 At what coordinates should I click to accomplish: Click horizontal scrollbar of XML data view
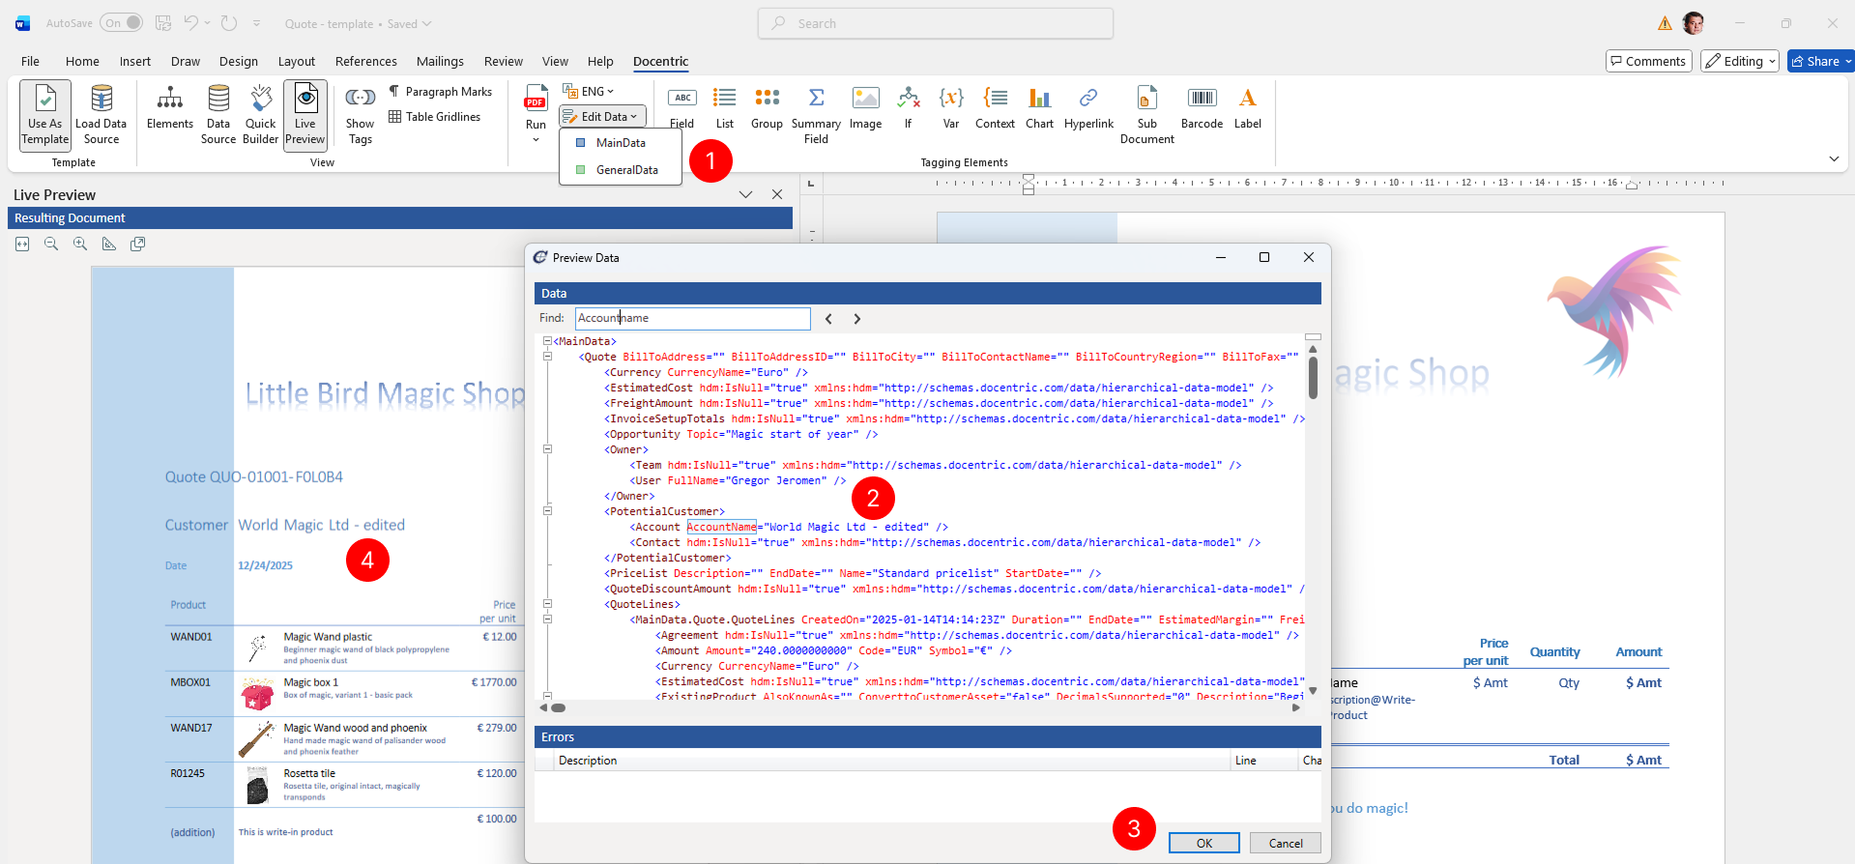[558, 708]
